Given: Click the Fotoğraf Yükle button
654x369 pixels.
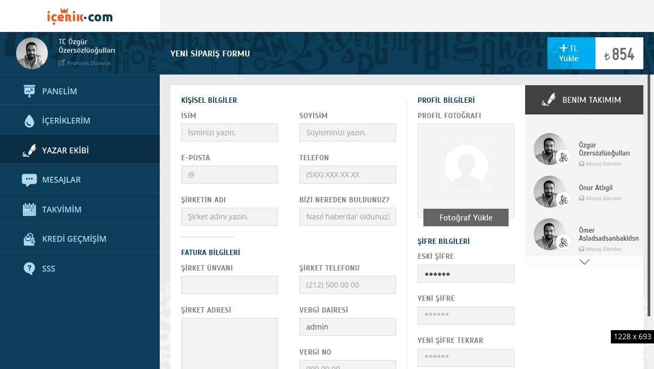Looking at the screenshot, I should [x=465, y=217].
